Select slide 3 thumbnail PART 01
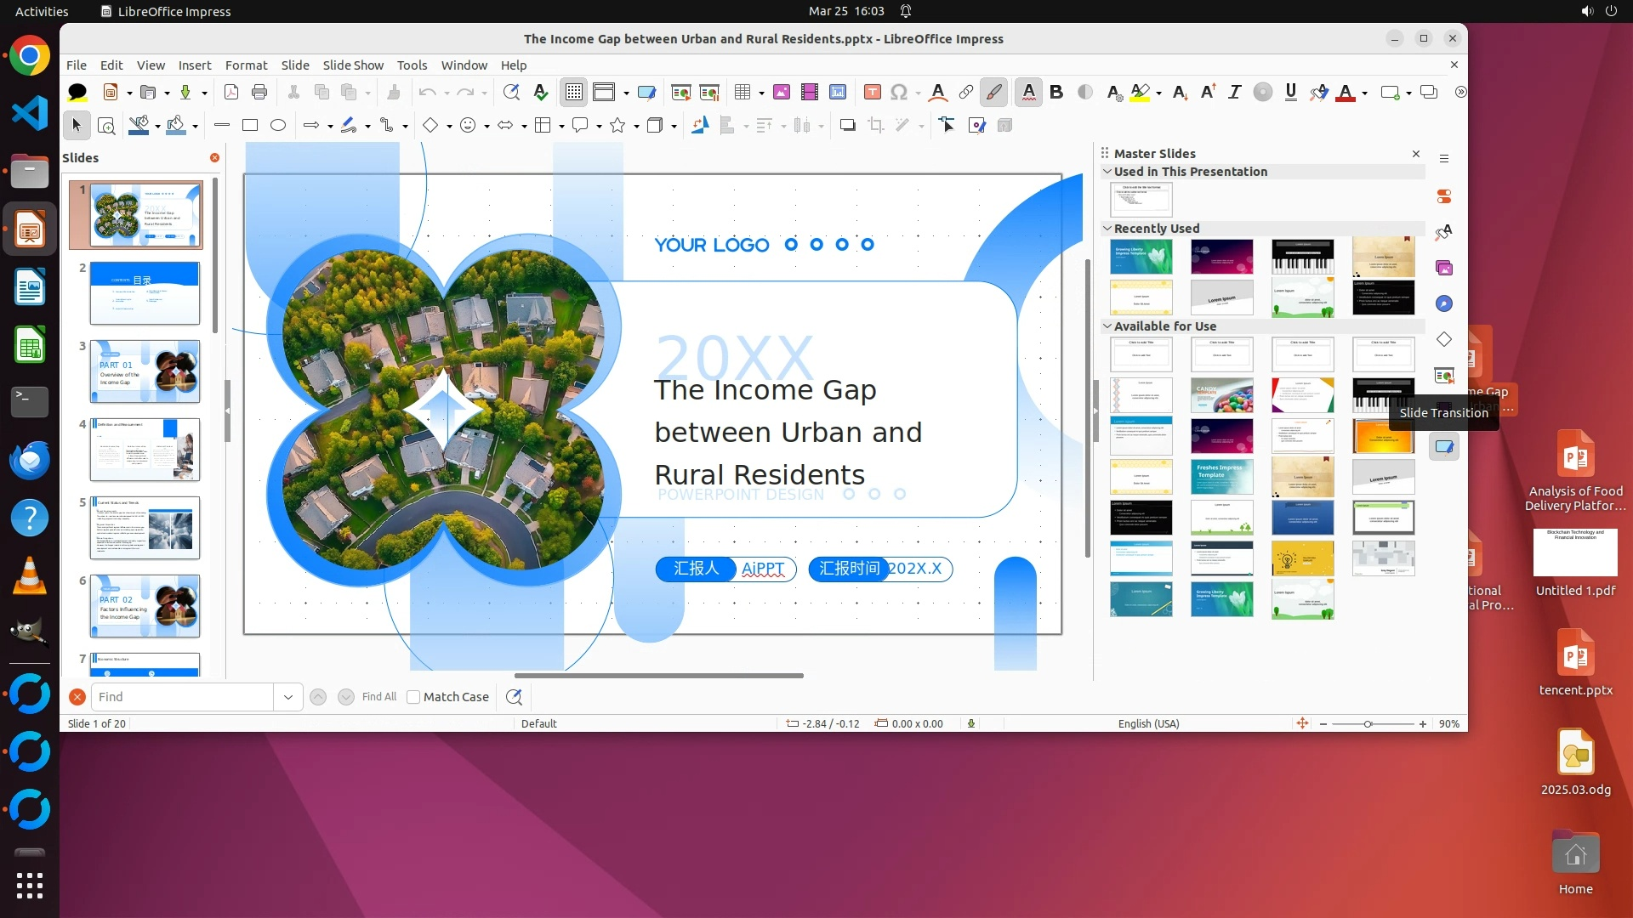Image resolution: width=1633 pixels, height=918 pixels. click(145, 371)
